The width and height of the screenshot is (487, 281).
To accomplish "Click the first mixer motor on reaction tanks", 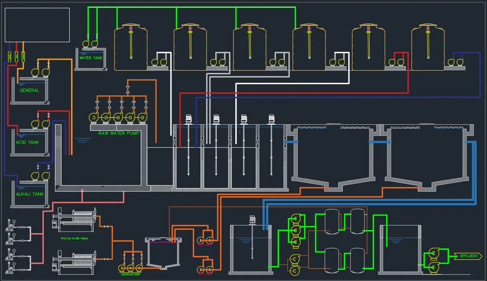I will coord(188,119).
